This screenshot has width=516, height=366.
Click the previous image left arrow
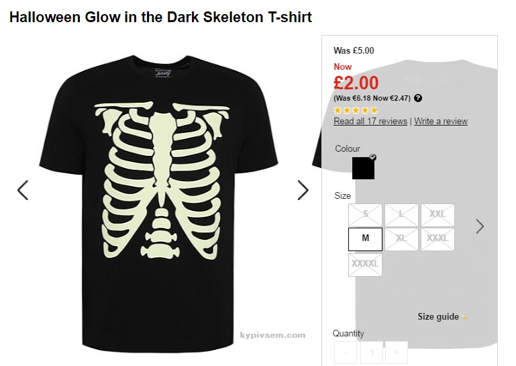(x=23, y=190)
